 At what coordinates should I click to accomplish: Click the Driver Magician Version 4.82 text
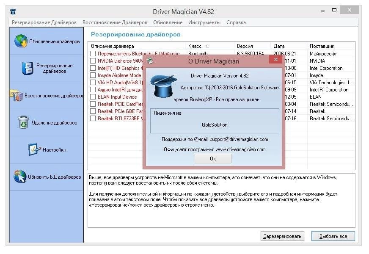[x=220, y=76]
